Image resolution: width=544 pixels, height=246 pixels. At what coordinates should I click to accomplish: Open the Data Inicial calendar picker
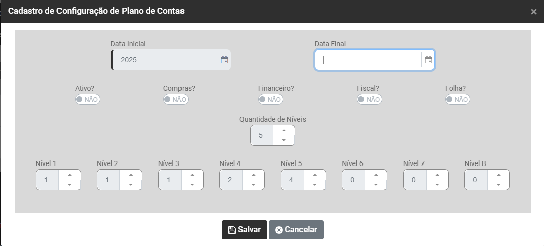[224, 60]
